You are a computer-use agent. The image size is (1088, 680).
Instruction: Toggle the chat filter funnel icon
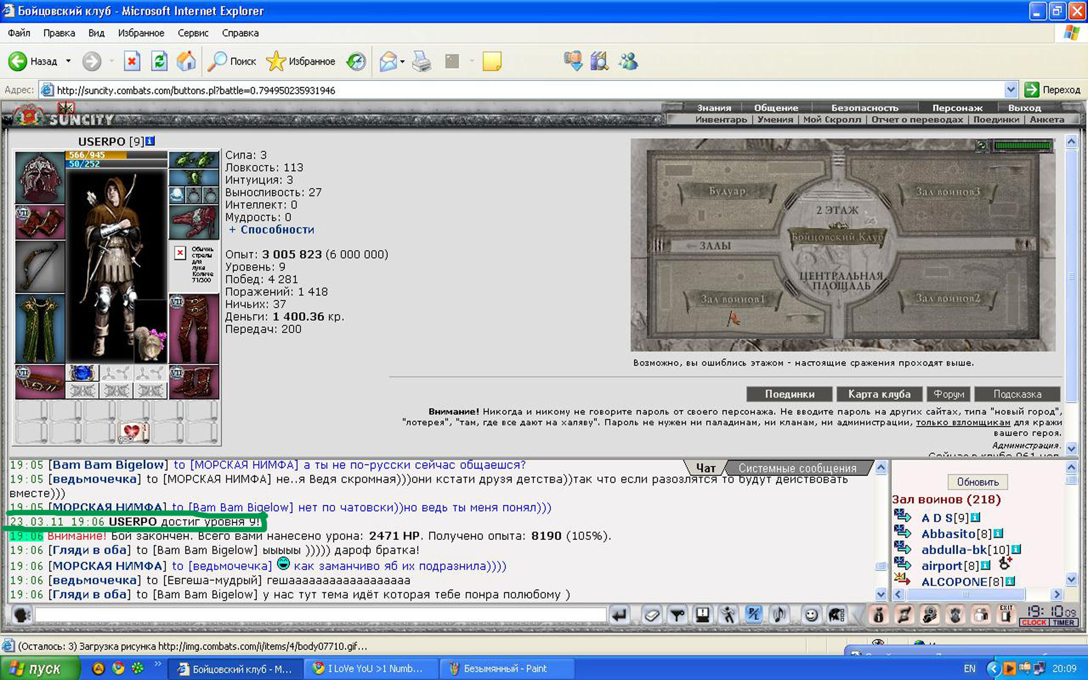677,615
